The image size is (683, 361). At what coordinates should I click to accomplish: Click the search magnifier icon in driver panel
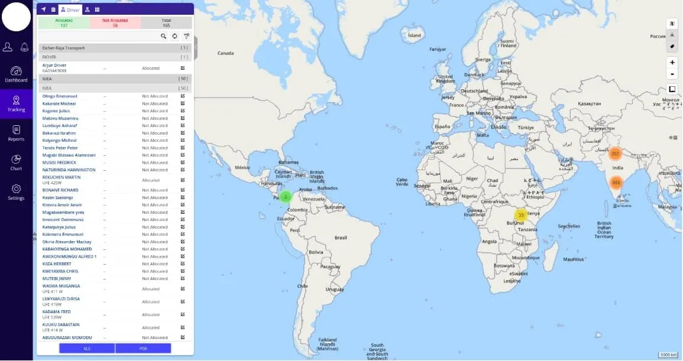click(164, 36)
